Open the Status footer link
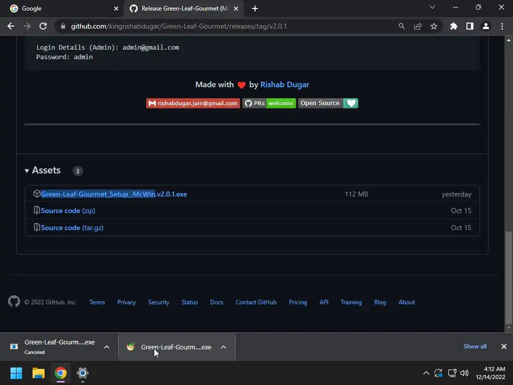The image size is (513, 385). point(190,302)
